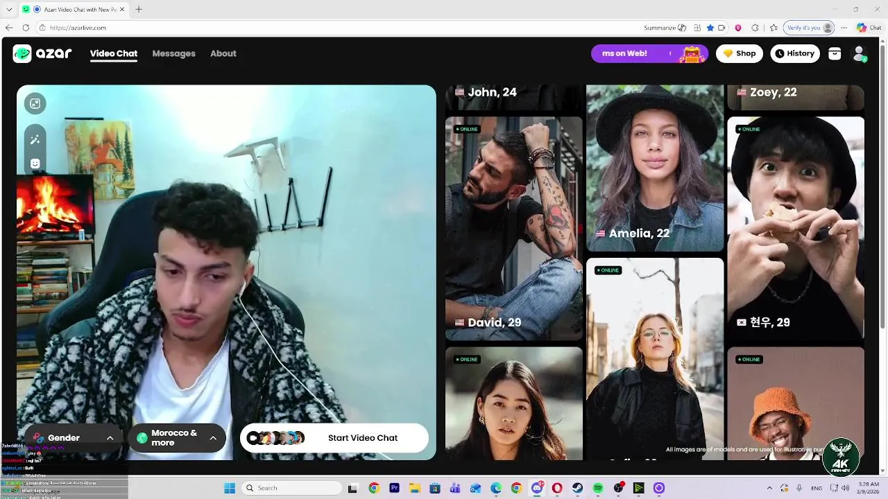The height and width of the screenshot is (499, 888).
Task: Open Microsoft Teams from the taskbar
Action: 455,488
